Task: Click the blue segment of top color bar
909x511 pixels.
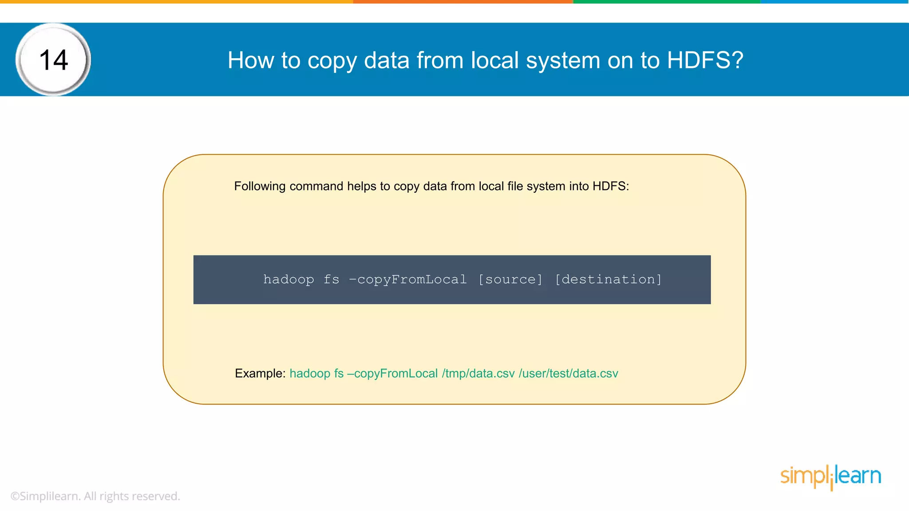Action: 834,2
